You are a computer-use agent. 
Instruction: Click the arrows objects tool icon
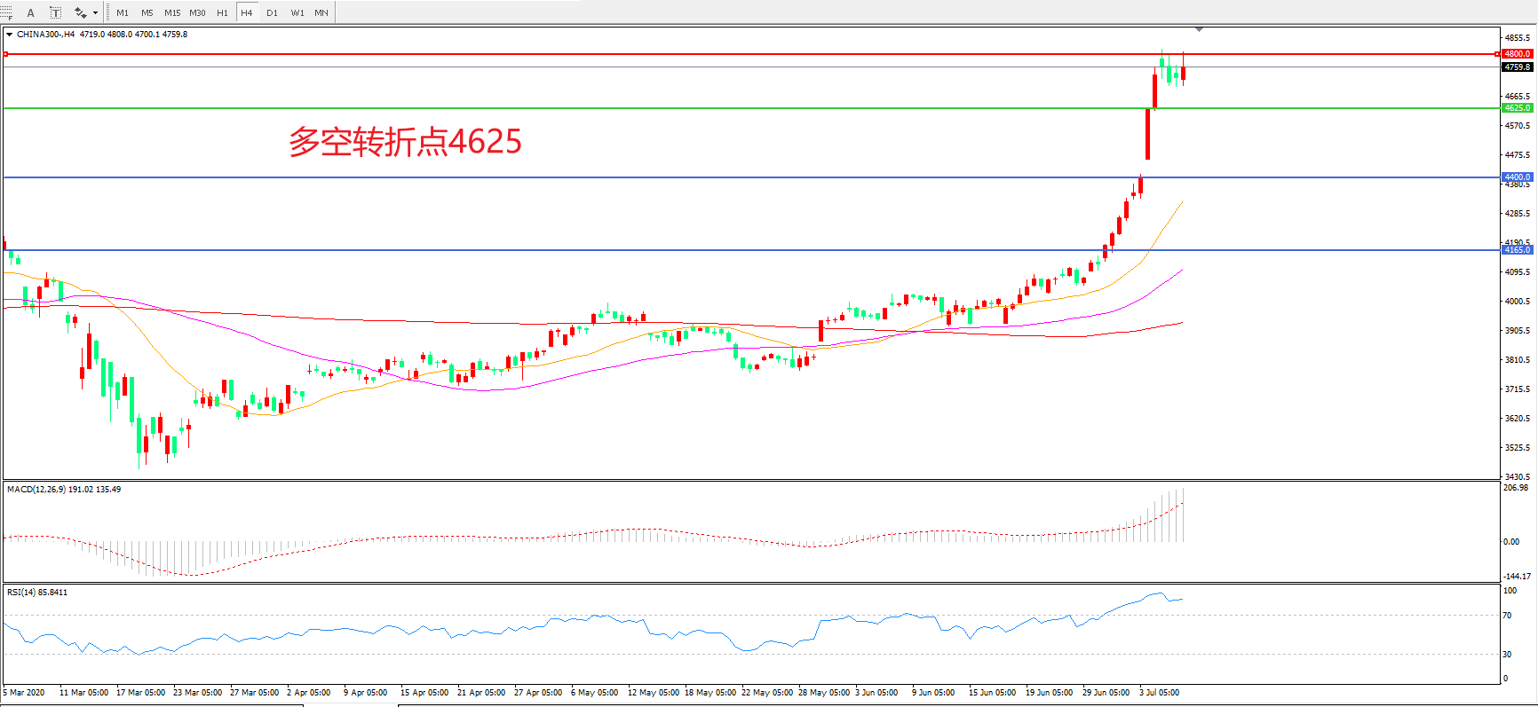coord(80,12)
